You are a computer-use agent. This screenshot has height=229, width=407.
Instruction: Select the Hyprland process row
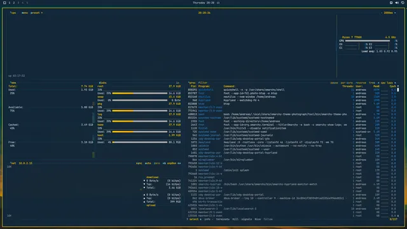292,101
